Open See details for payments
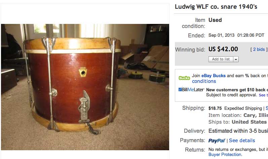 [242, 140]
